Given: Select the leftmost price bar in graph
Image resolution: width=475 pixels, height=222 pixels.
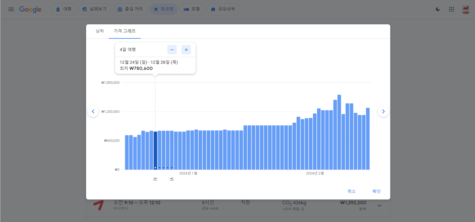Looking at the screenshot, I should click(x=127, y=153).
